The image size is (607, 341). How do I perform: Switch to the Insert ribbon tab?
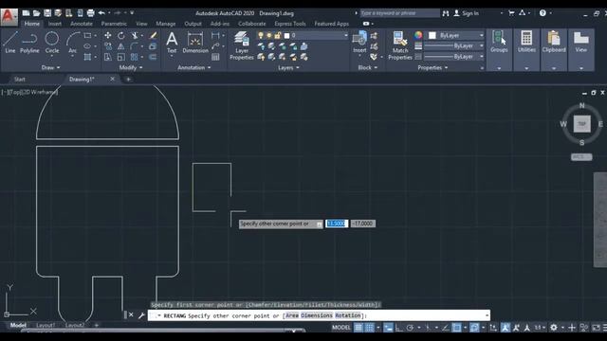click(x=55, y=24)
